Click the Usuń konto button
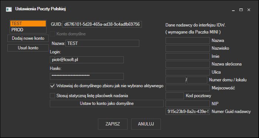 point(28,48)
